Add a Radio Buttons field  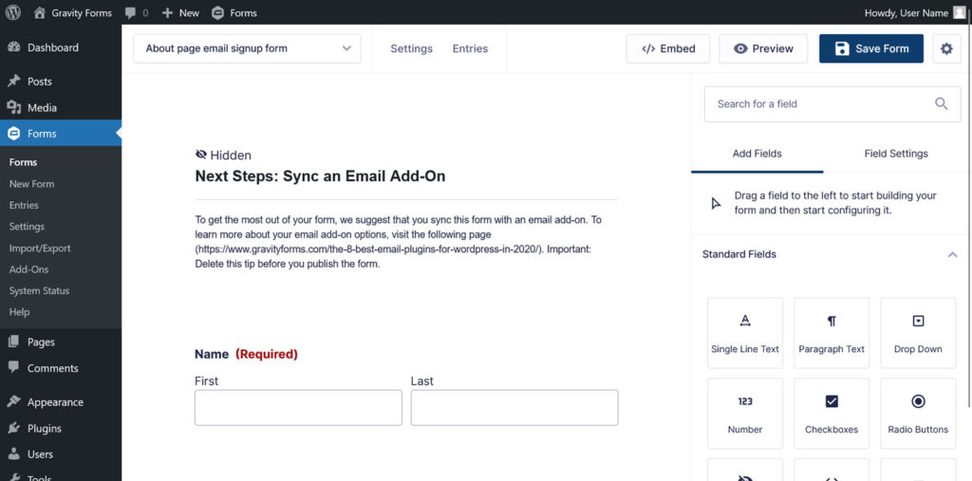pos(918,413)
